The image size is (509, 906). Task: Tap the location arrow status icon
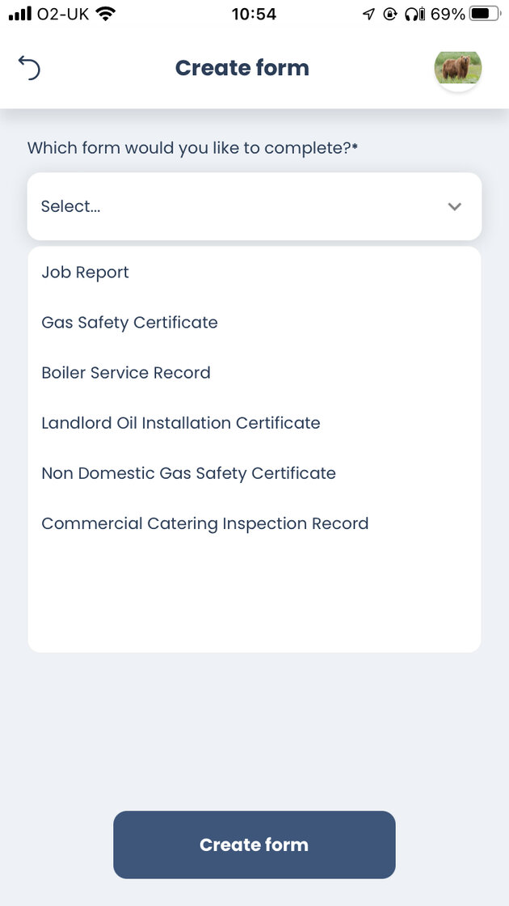[368, 14]
